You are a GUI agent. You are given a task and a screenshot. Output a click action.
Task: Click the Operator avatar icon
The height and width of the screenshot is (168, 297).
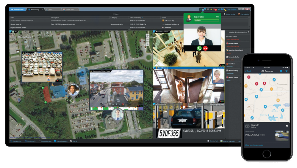pos(189,18)
